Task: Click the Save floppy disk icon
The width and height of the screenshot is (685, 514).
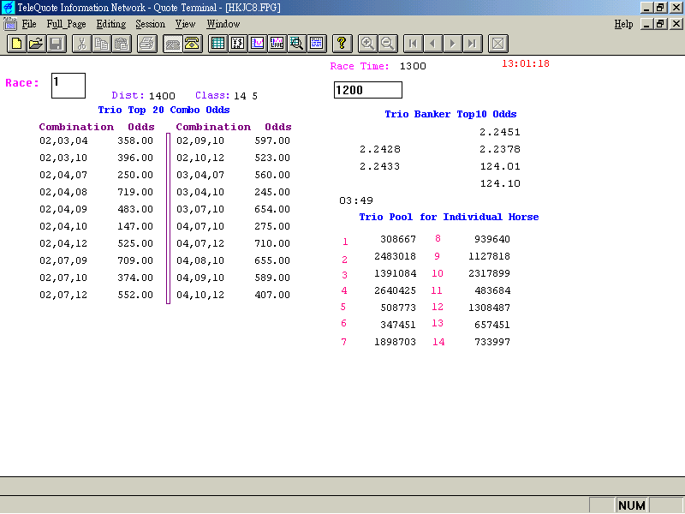Action: coord(57,44)
